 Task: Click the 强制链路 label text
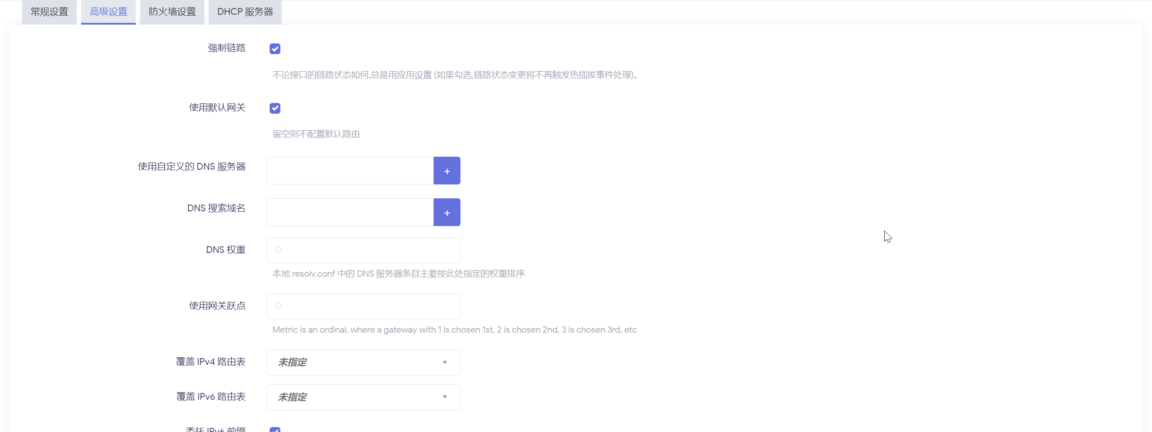226,48
